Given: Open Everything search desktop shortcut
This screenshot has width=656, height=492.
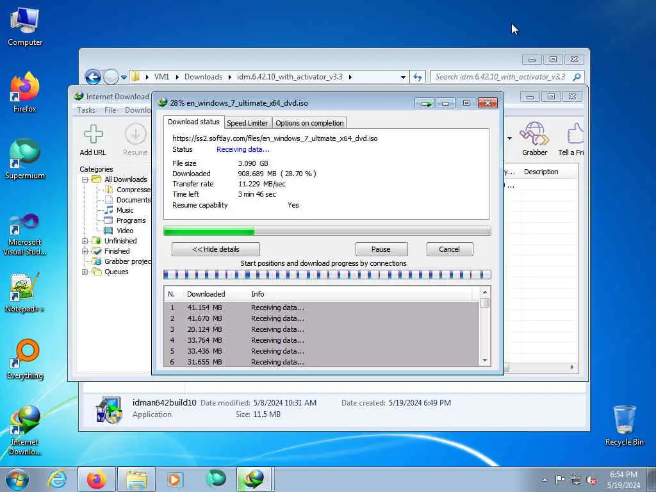Looking at the screenshot, I should [25, 359].
